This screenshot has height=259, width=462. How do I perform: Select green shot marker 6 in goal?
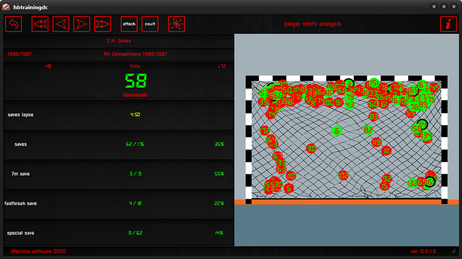pyautogui.click(x=337, y=131)
